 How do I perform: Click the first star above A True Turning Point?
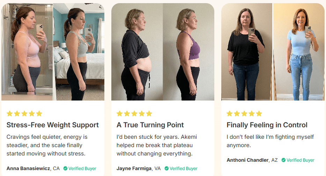click(120, 114)
